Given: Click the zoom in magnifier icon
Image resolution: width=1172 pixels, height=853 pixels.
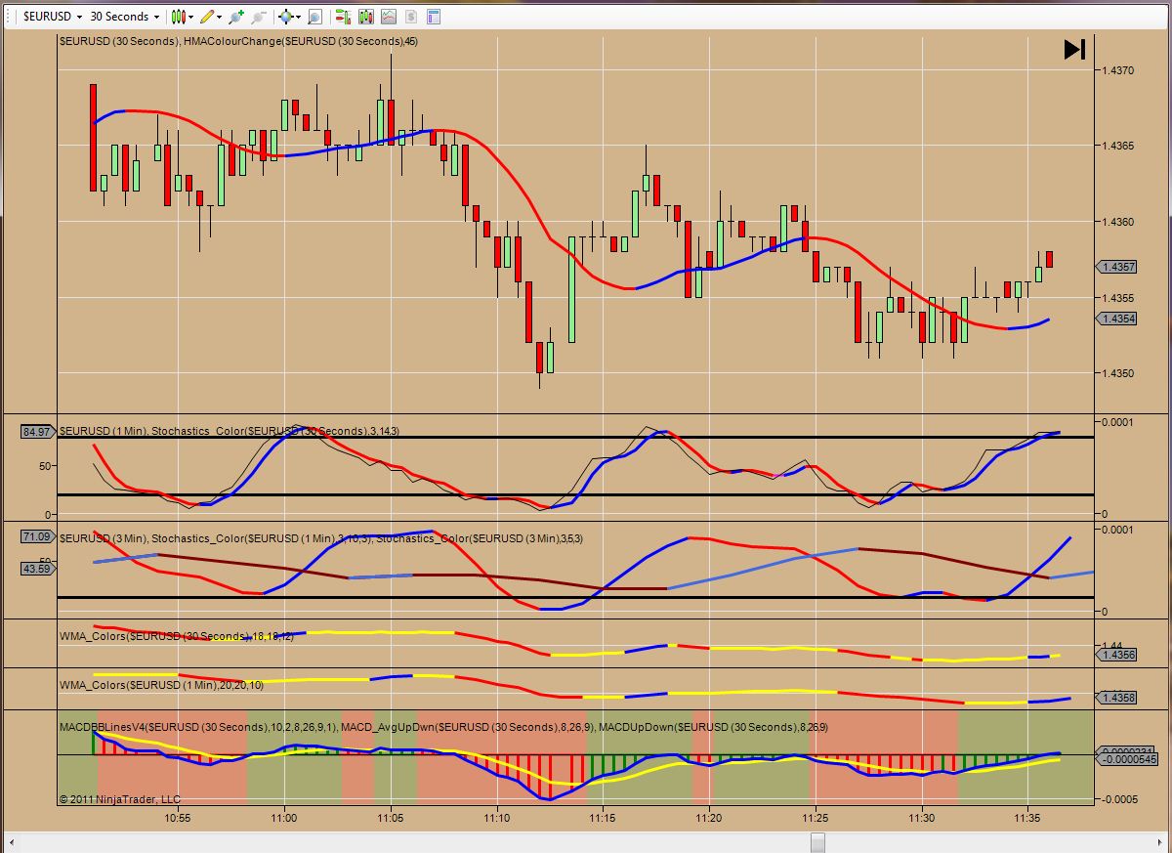Looking at the screenshot, I should [x=236, y=17].
